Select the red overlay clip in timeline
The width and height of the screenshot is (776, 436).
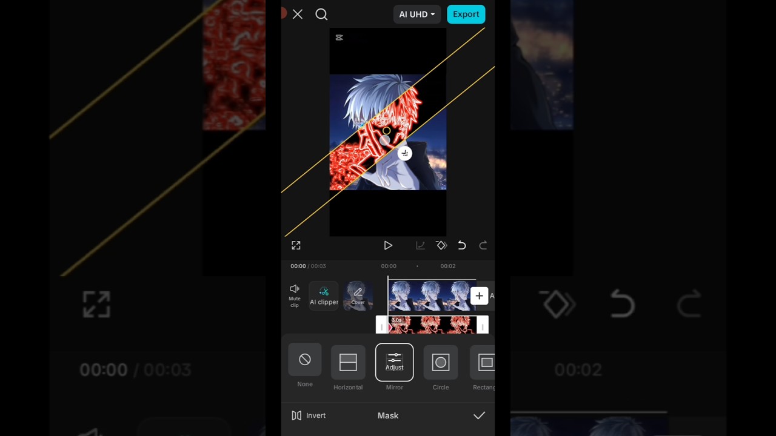(x=432, y=325)
